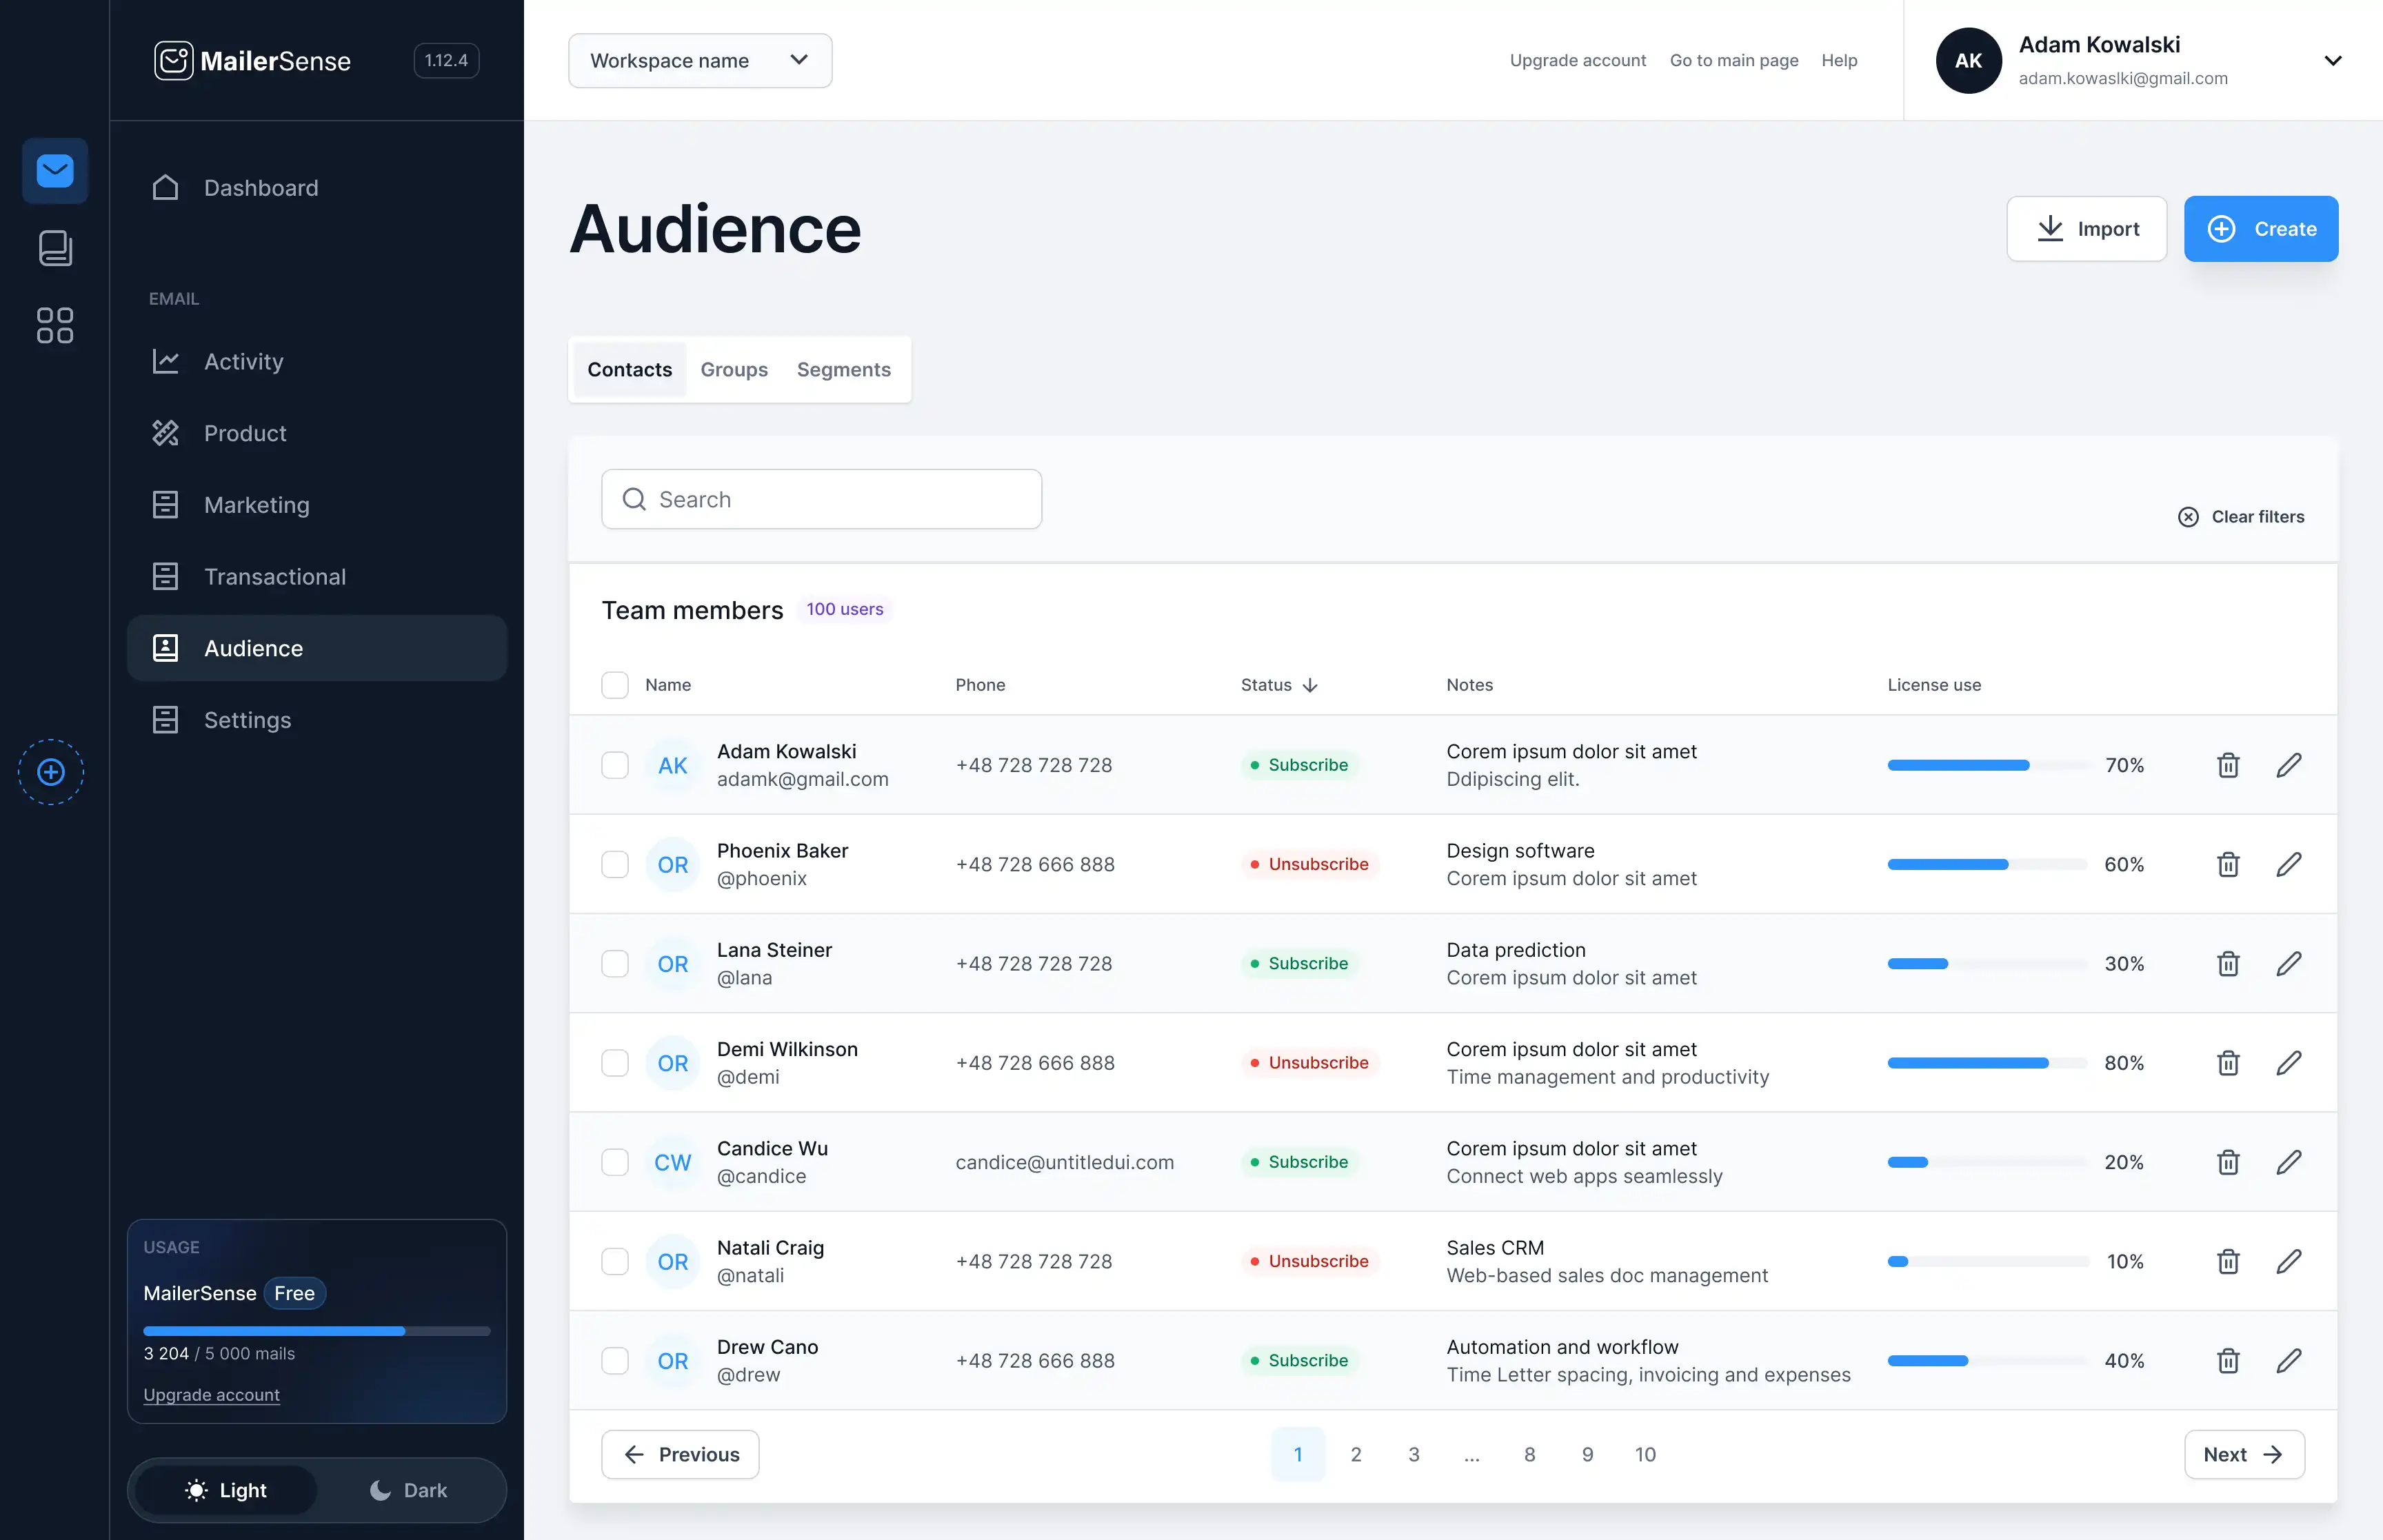Image resolution: width=2383 pixels, height=1540 pixels.
Task: Toggle the select all contacts checkbox
Action: 615,684
